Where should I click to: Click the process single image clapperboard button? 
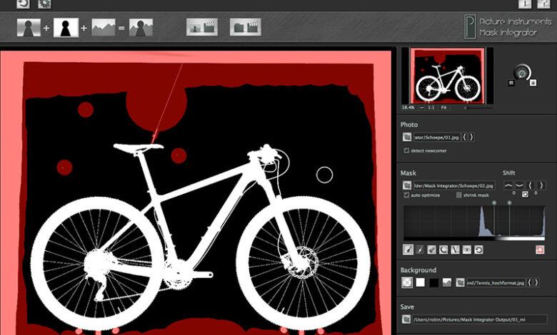(x=202, y=27)
